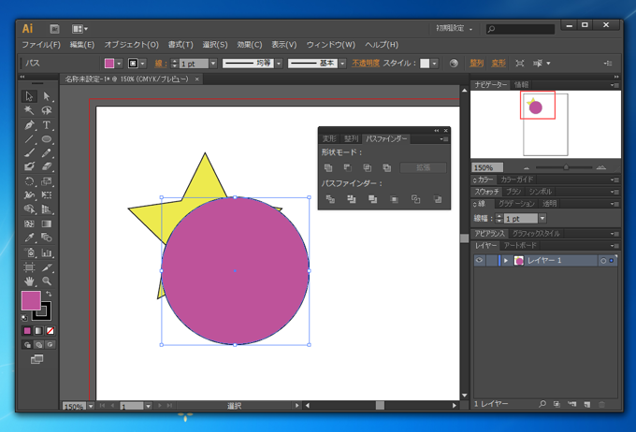Close the document tab 名称未設定-1
636x432 pixels.
[x=196, y=79]
